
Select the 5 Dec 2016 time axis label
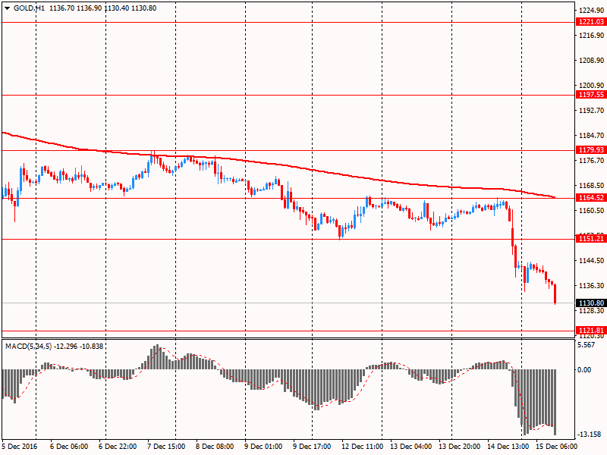[20, 446]
